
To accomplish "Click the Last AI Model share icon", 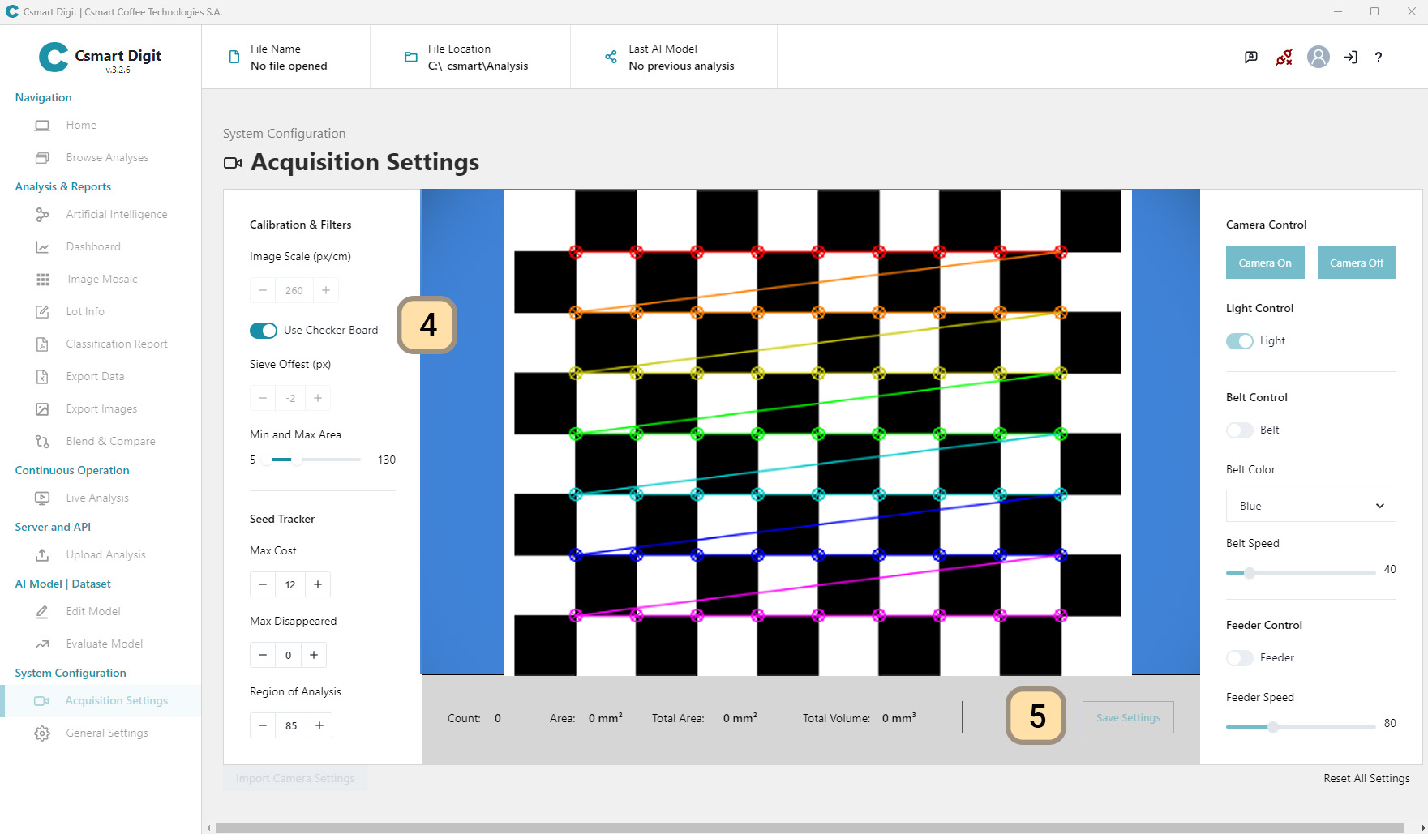I will click(611, 57).
